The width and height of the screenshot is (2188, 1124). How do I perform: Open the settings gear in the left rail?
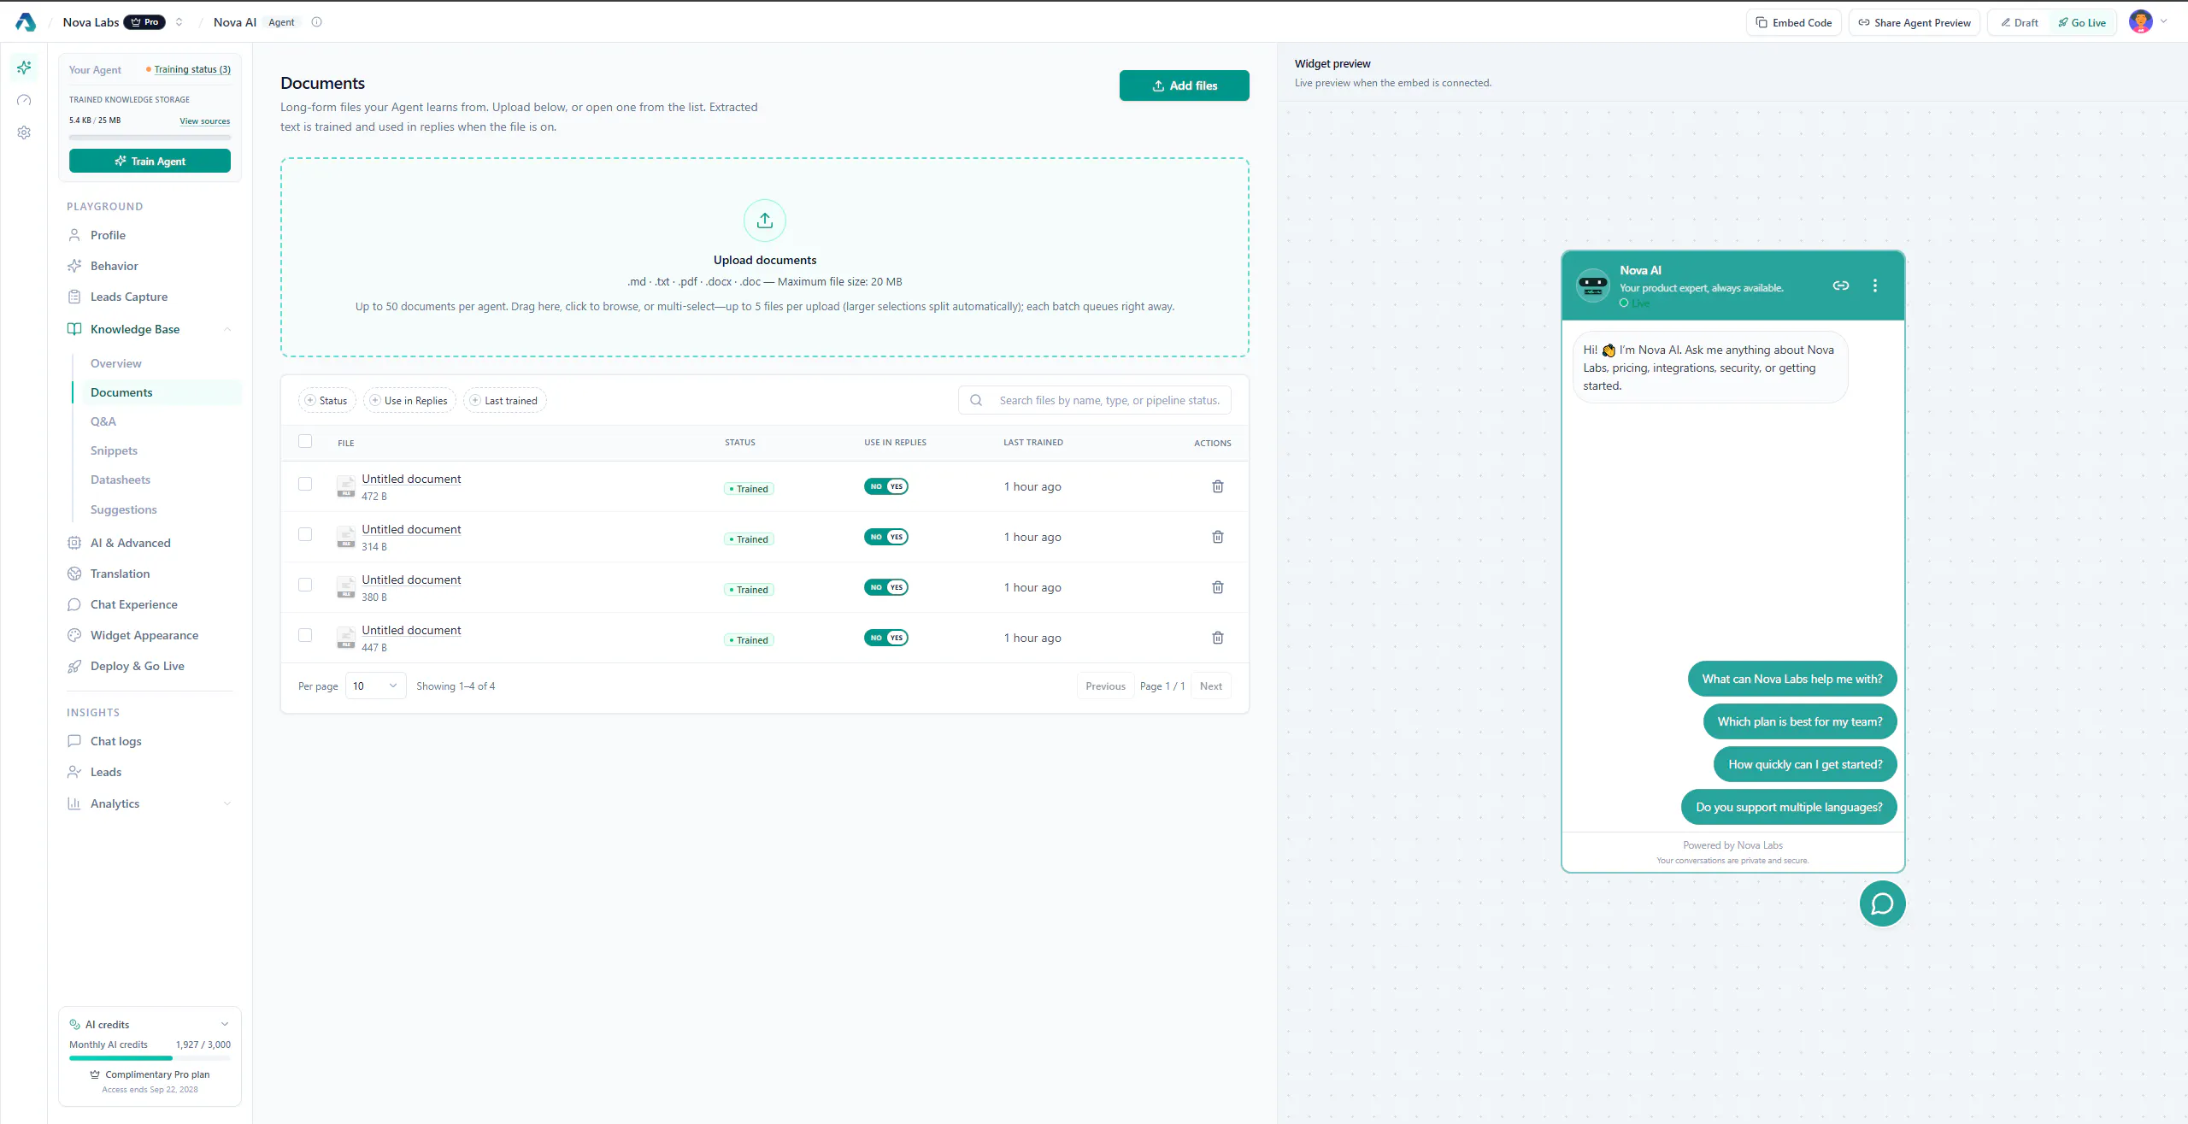pyautogui.click(x=24, y=132)
